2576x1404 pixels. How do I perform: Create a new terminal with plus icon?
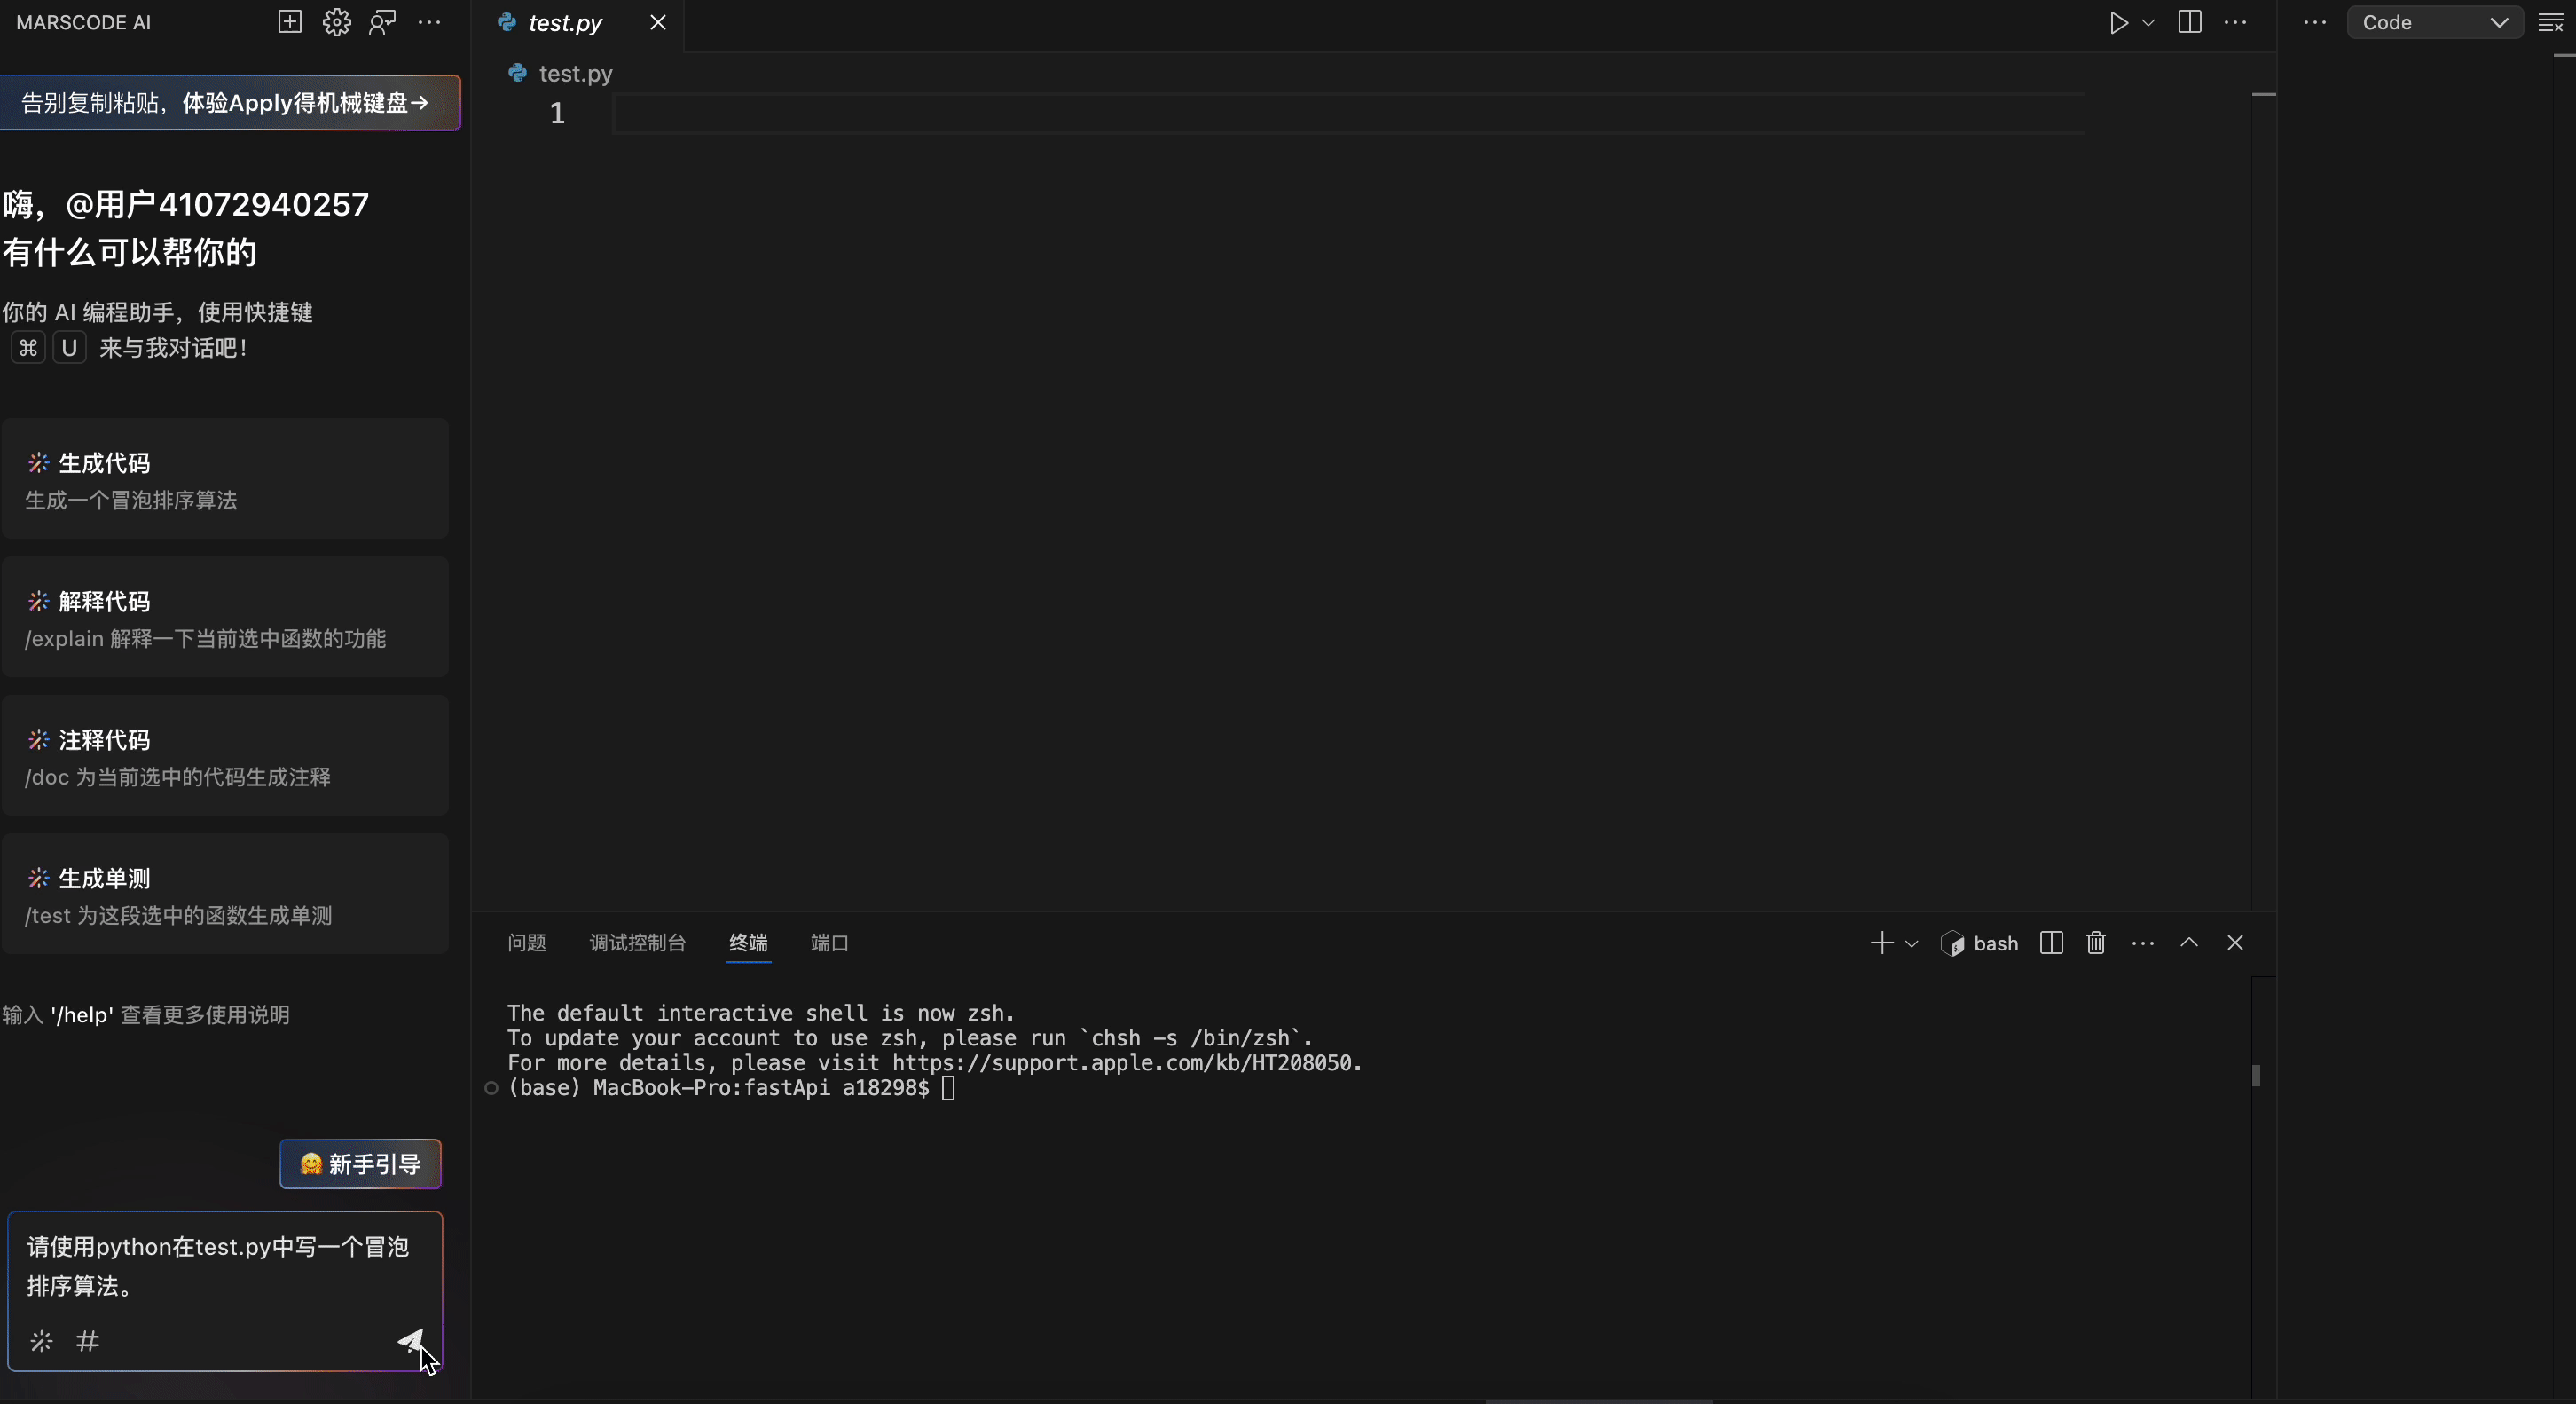click(1881, 943)
